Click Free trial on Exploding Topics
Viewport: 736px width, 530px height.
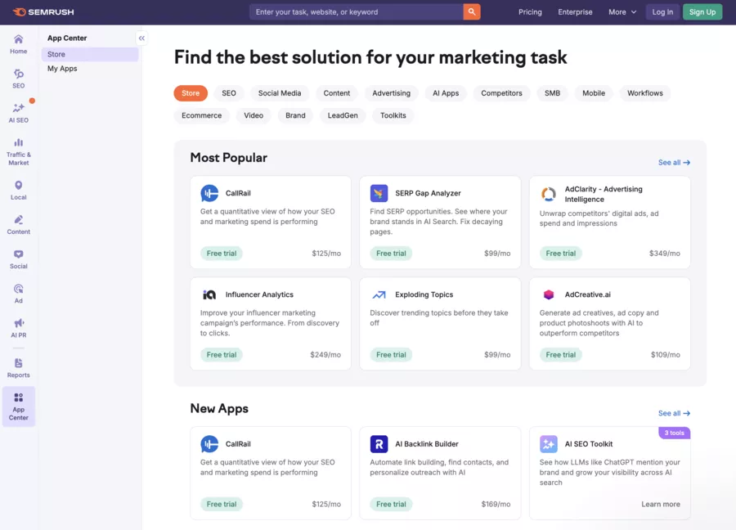[x=391, y=355]
